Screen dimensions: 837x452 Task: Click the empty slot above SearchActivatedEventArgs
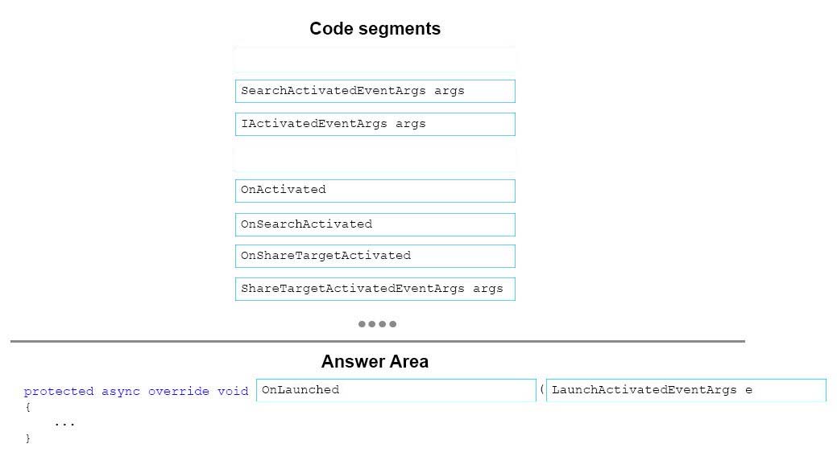pyautogui.click(x=375, y=60)
